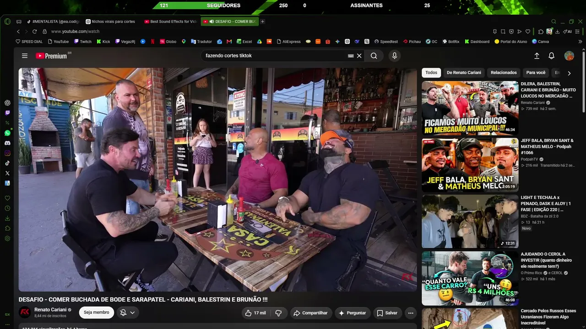Show more filter chips with right arrow
586x329 pixels.
[569, 73]
